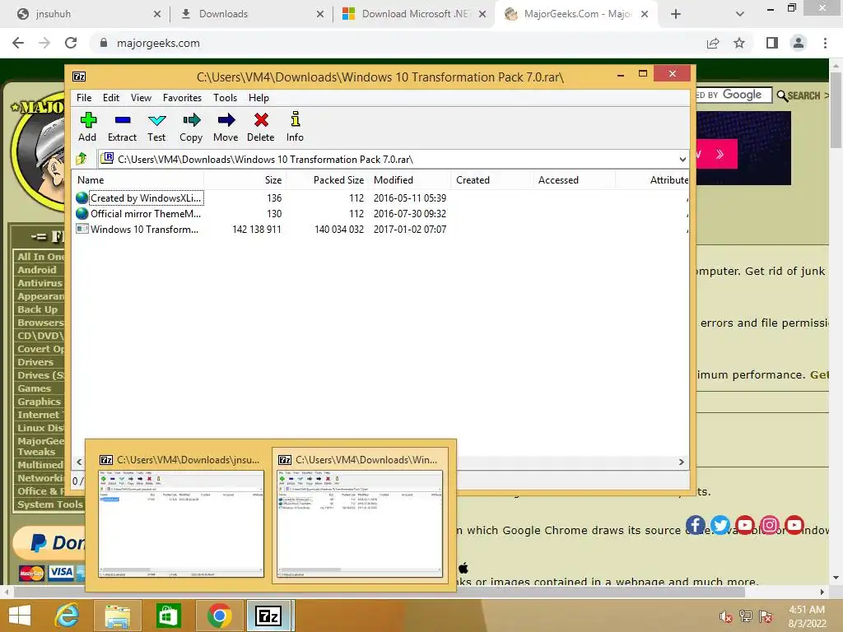Open the Edit menu in 7-Zip
This screenshot has height=632, width=843.
tap(111, 98)
